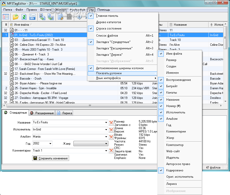Clear the Альбом field with red X
Image resolution: width=230 pixels, height=195 pixels.
click(x=111, y=137)
